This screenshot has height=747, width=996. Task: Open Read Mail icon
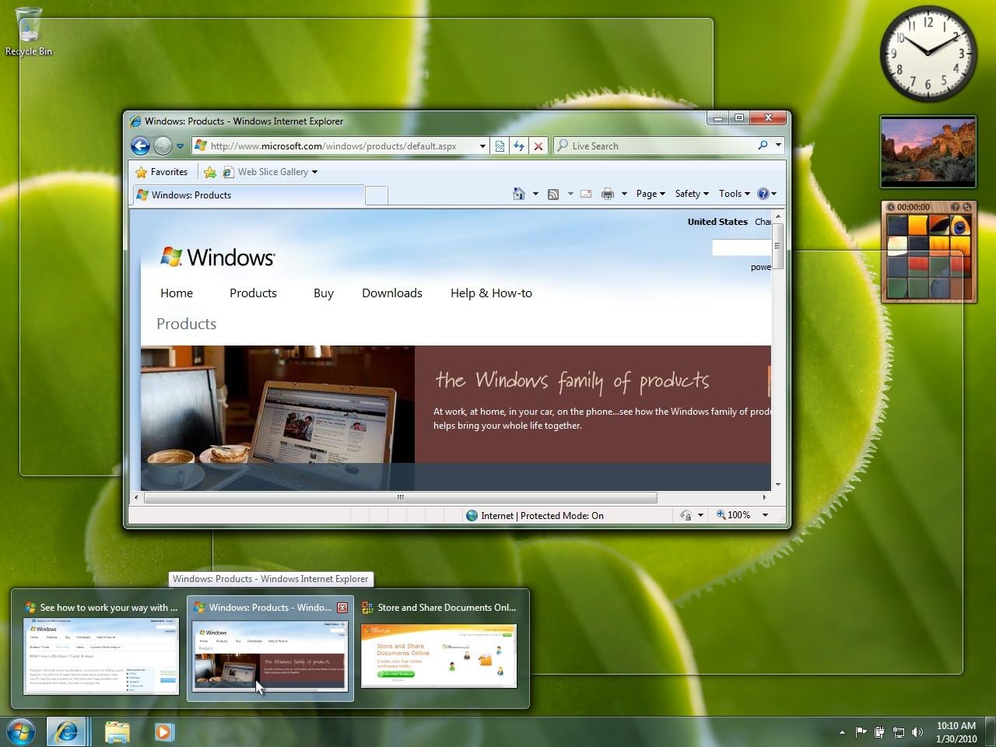pos(585,194)
